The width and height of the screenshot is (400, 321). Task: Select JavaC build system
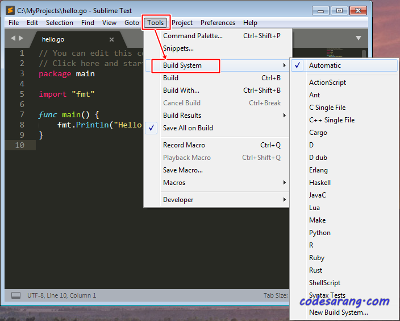coord(344,195)
